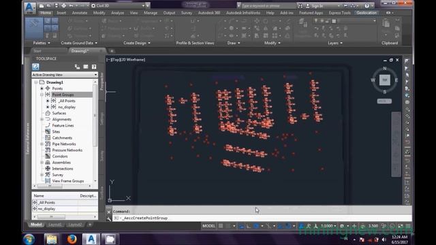Image resolution: width=436 pixels, height=245 pixels.
Task: Click the item list horizontal scrollbar thumb
Action: pos(52,216)
